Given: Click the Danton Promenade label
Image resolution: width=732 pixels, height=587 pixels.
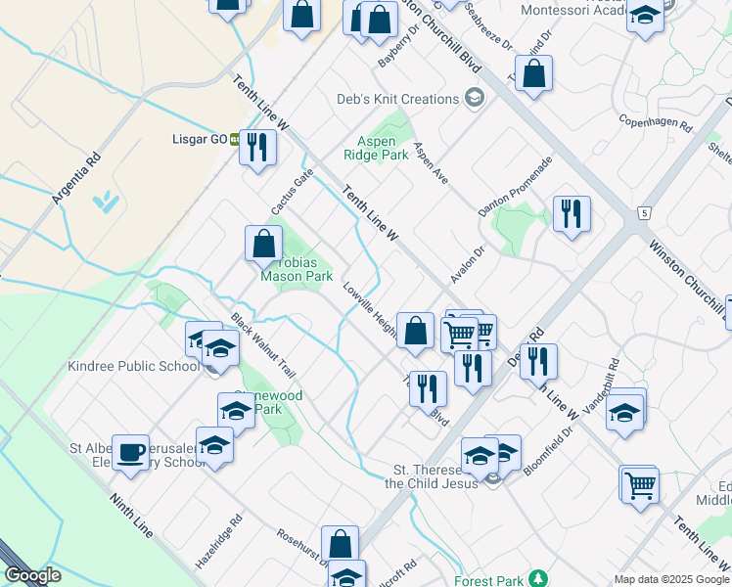Looking at the screenshot, I should point(516,186).
